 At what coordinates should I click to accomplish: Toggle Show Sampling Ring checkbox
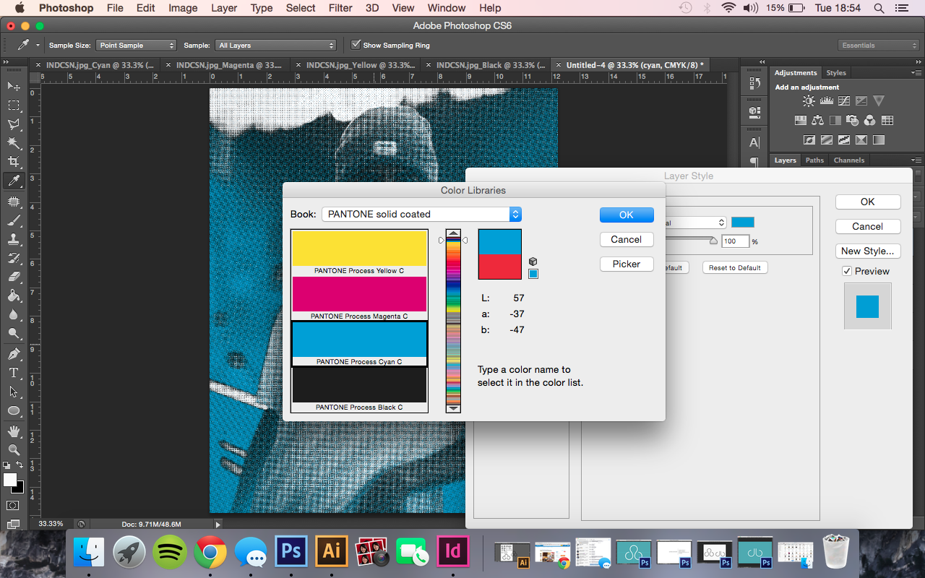coord(356,45)
